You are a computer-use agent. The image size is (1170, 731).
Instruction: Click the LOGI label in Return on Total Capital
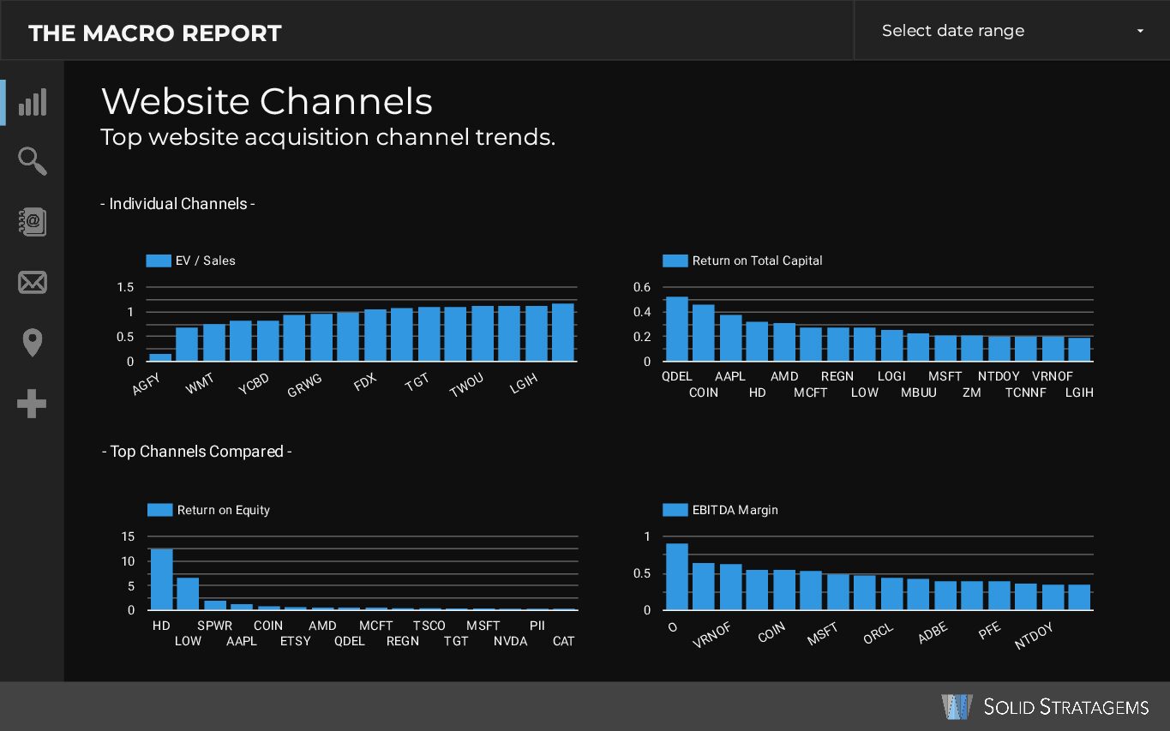pyautogui.click(x=891, y=376)
